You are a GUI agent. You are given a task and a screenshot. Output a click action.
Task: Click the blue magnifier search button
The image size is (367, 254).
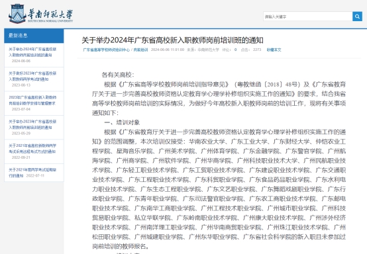coord(357,17)
